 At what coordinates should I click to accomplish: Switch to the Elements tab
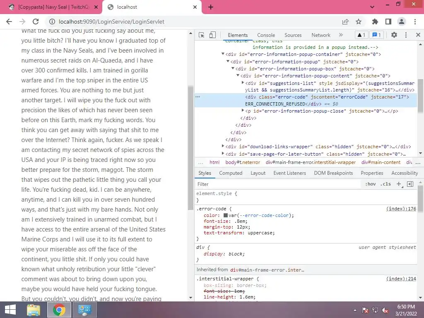pos(238,35)
